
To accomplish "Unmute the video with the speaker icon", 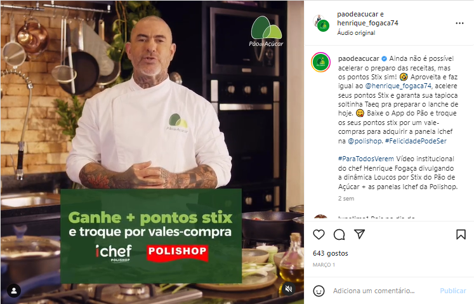I will tap(289, 289).
